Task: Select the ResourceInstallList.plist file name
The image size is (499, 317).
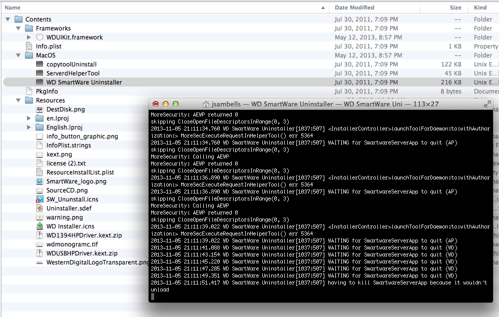Action: [80, 172]
